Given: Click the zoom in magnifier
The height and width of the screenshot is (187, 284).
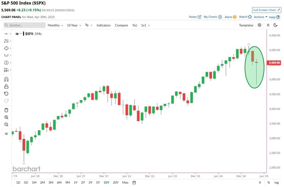Looking at the screenshot, I should click(x=6, y=117).
